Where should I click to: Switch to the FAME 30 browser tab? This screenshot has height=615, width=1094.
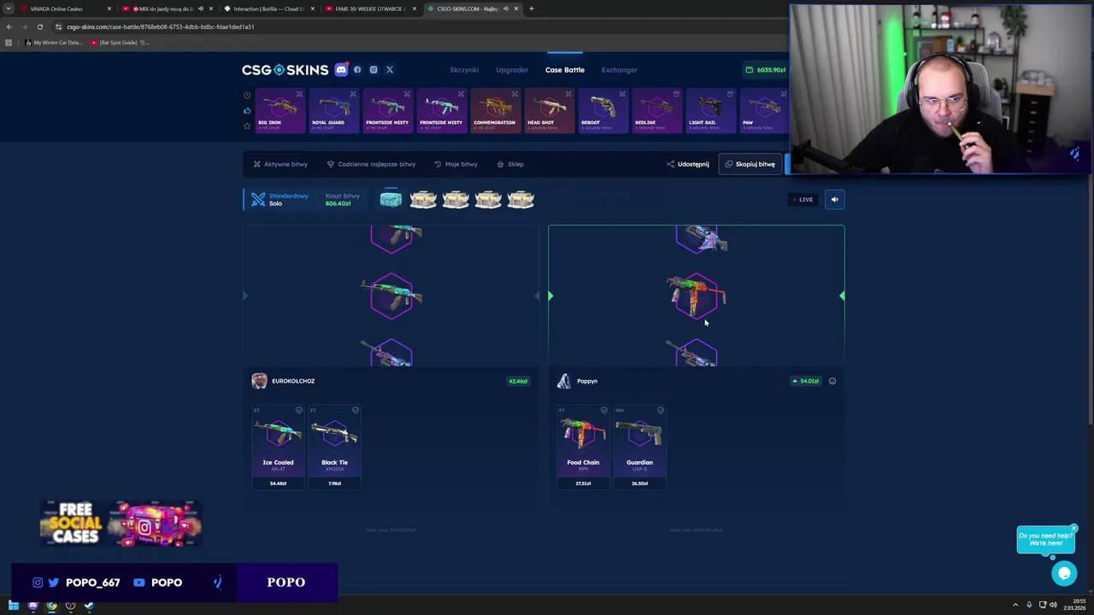click(370, 9)
